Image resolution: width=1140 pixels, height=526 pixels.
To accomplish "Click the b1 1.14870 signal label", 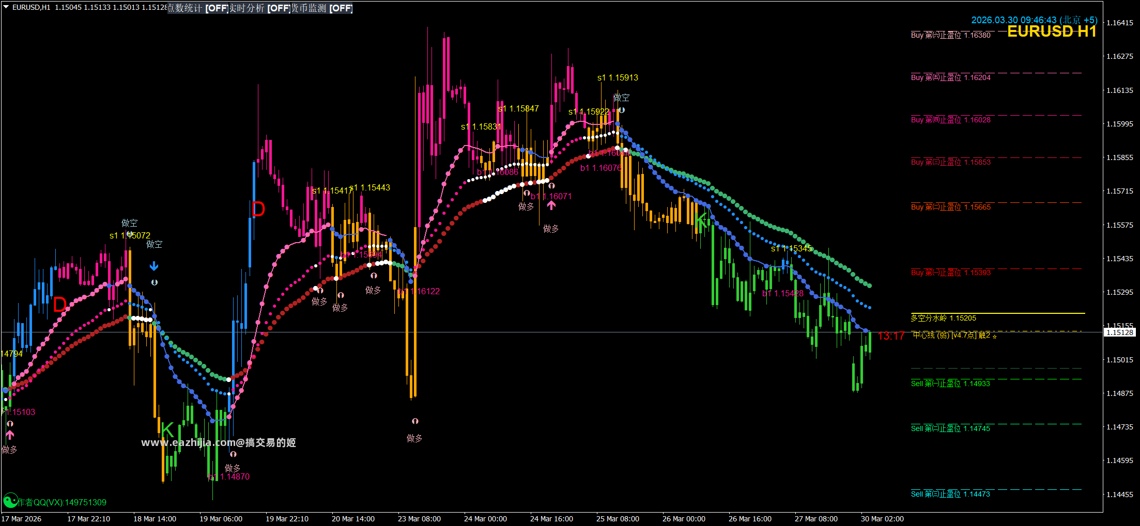I will pyautogui.click(x=229, y=476).
